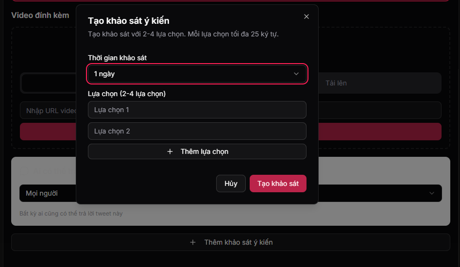Click the Nhập URL video field

(49, 111)
